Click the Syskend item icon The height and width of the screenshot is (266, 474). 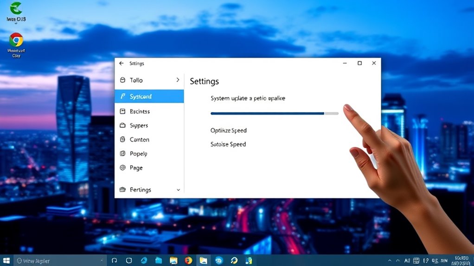123,96
